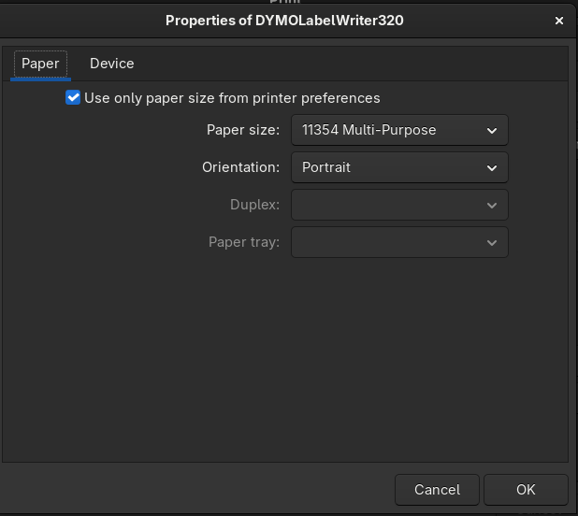Open the Paper tray dropdown field
Image resolution: width=578 pixels, height=516 pixels.
tap(388, 242)
